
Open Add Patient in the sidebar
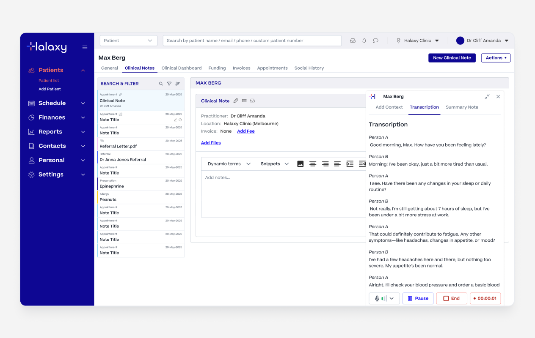[50, 89]
